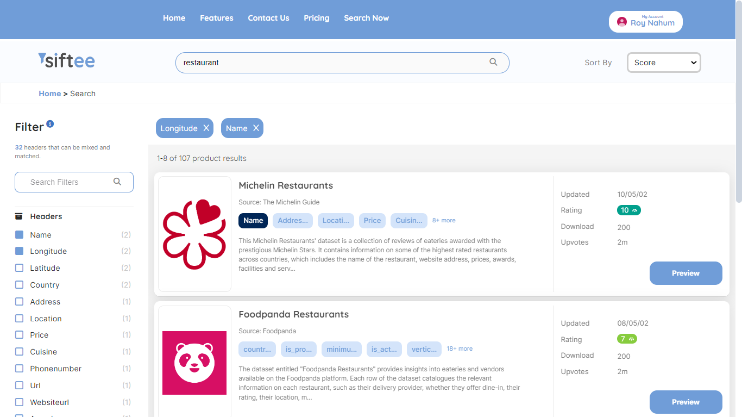Check the Latitude header checkbox
This screenshot has width=742, height=417.
[19, 268]
